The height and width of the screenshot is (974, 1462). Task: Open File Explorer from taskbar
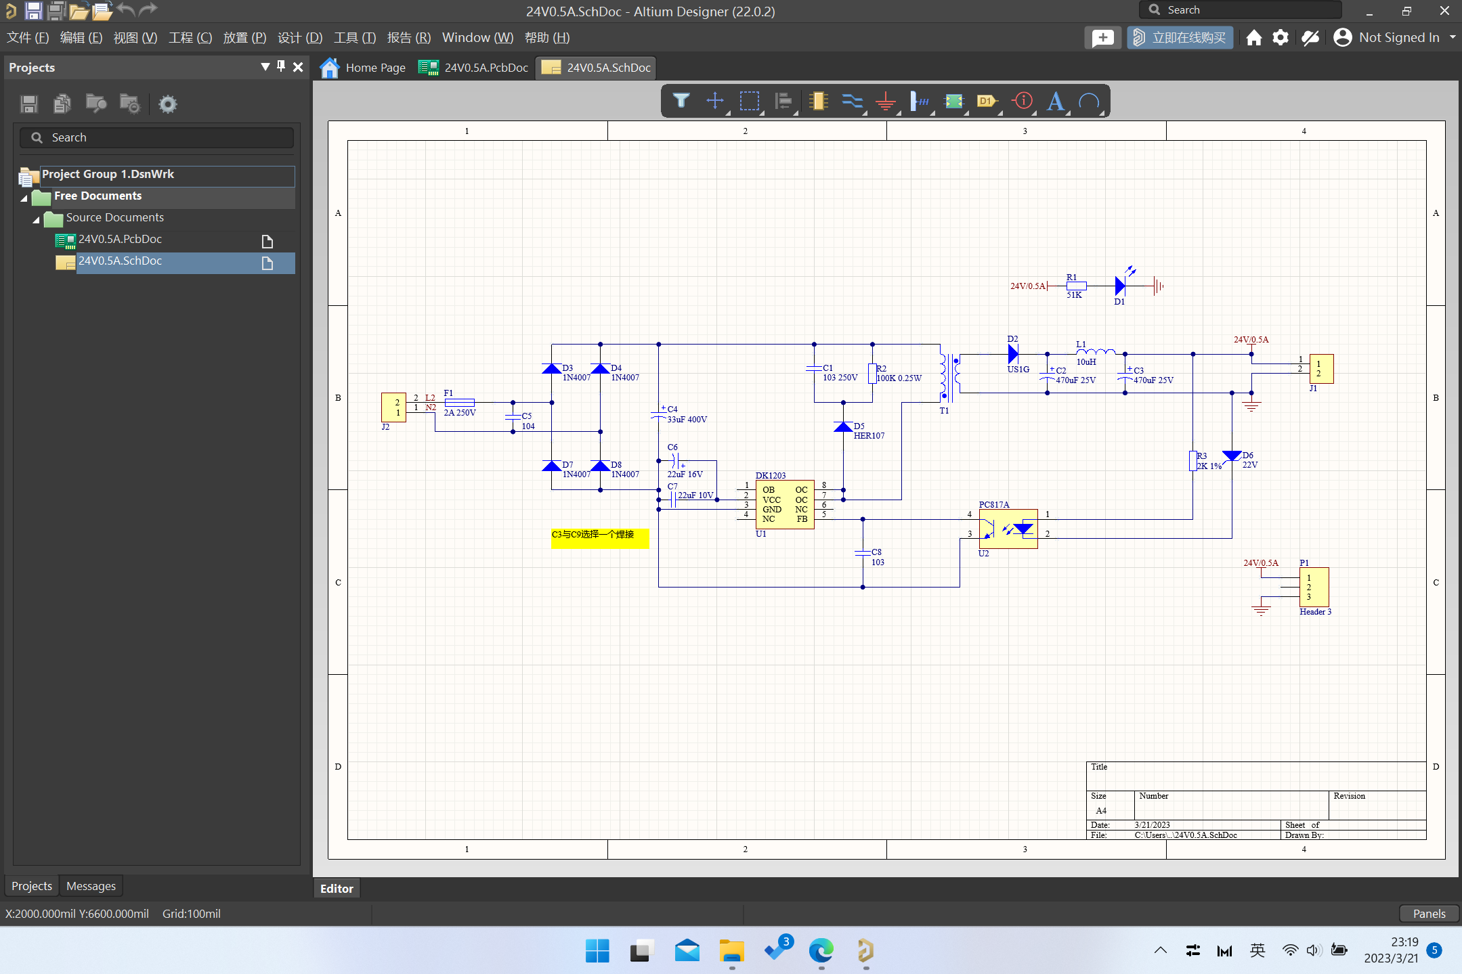point(731,951)
